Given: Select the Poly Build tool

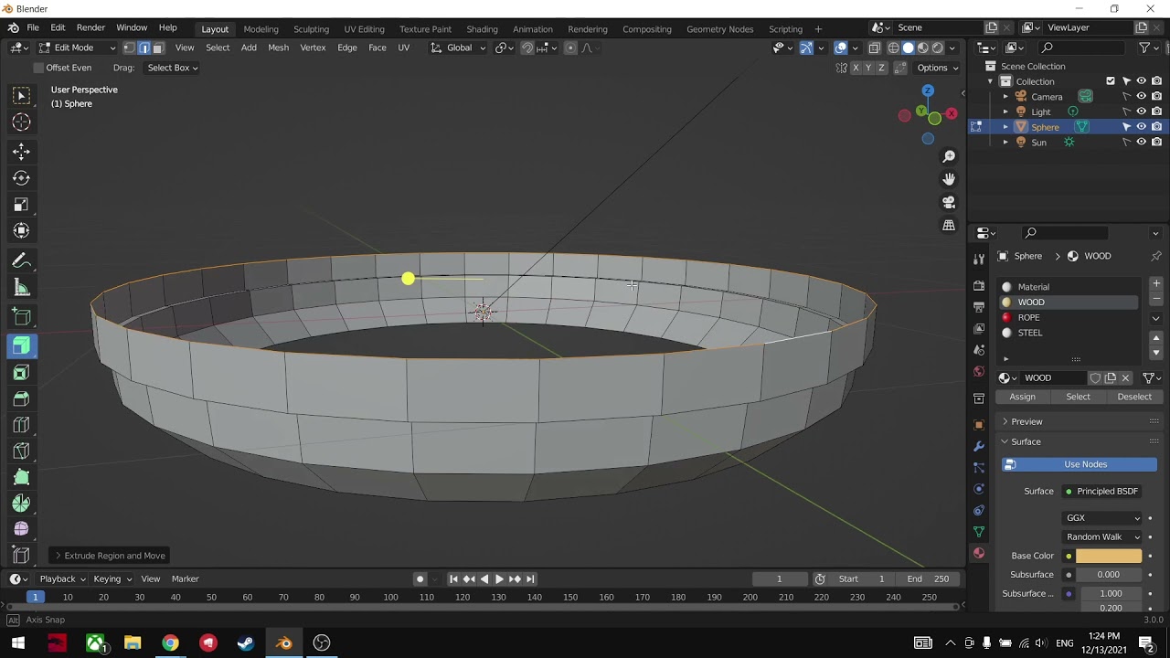Looking at the screenshot, I should 21,477.
